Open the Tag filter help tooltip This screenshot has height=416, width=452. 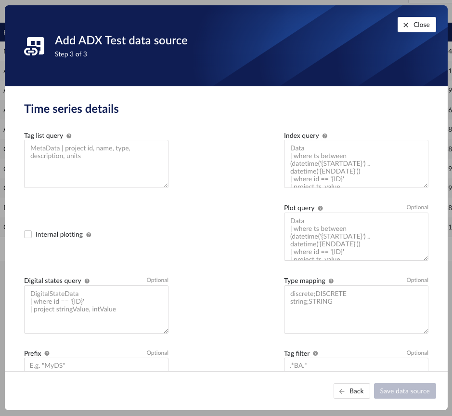315,353
